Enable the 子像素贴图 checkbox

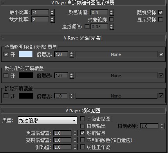(x=82, y=119)
